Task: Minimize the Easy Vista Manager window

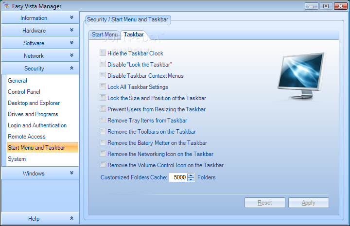Action: [x=312, y=6]
